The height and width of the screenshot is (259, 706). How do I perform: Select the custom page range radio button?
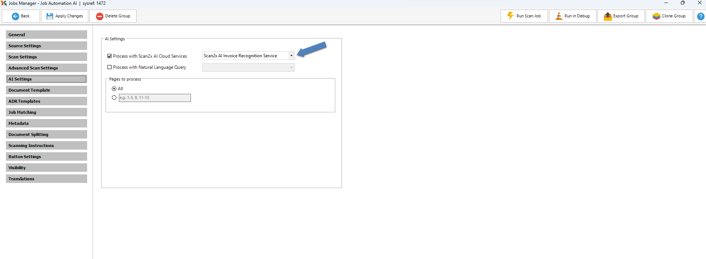coord(114,98)
